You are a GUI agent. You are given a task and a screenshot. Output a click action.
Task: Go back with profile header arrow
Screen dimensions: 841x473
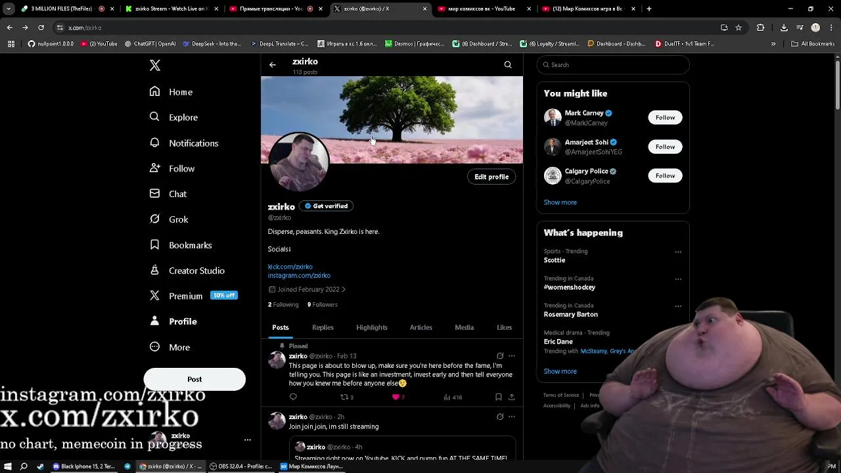[273, 65]
